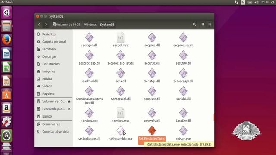This screenshot has height=155, width=276.
Task: Select the services.exe file
Action: 89,115
